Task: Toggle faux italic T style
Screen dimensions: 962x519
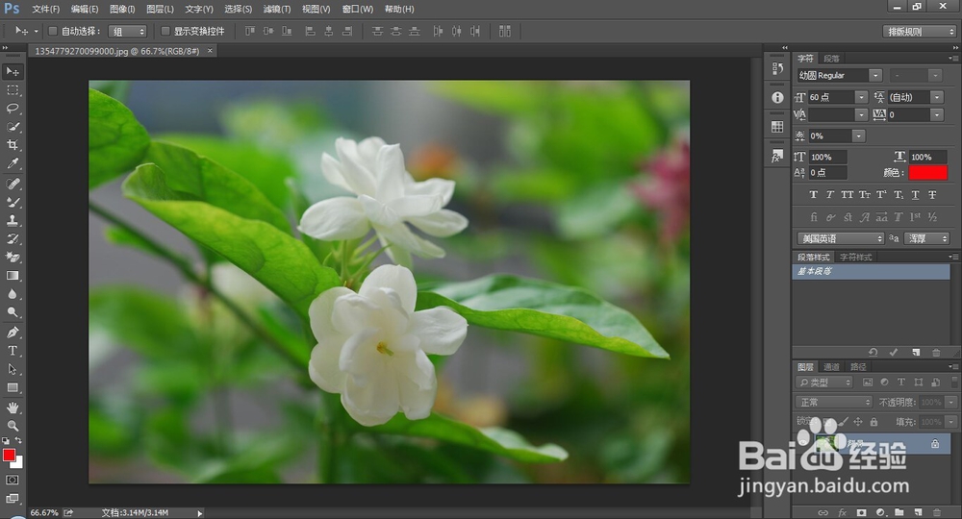Action: tap(830, 195)
